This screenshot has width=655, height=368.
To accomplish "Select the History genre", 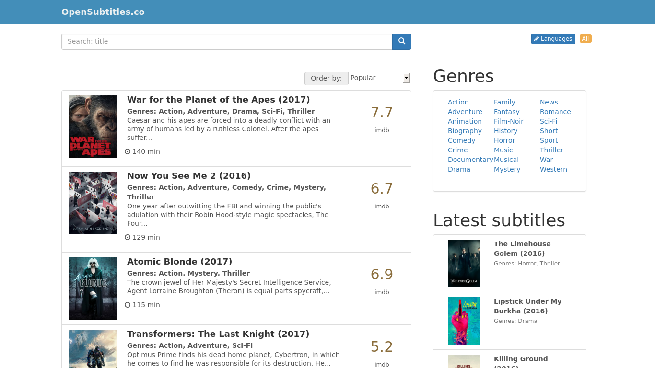I will coord(505,131).
